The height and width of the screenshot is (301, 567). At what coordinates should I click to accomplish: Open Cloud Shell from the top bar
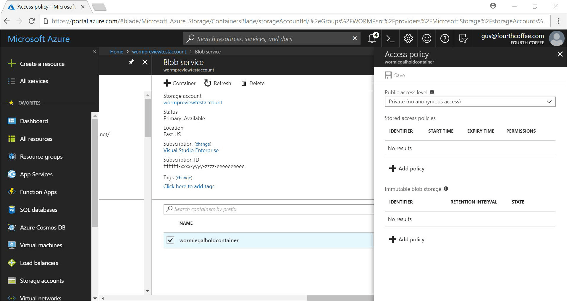[390, 38]
